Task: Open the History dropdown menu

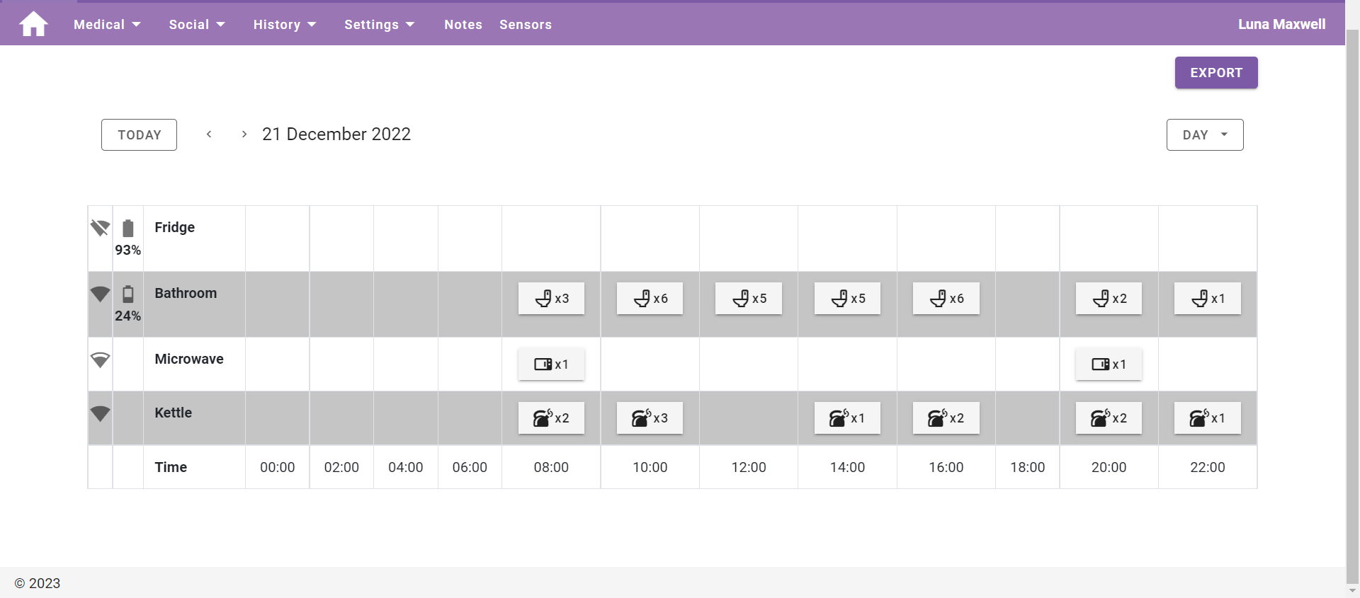Action: tap(284, 25)
